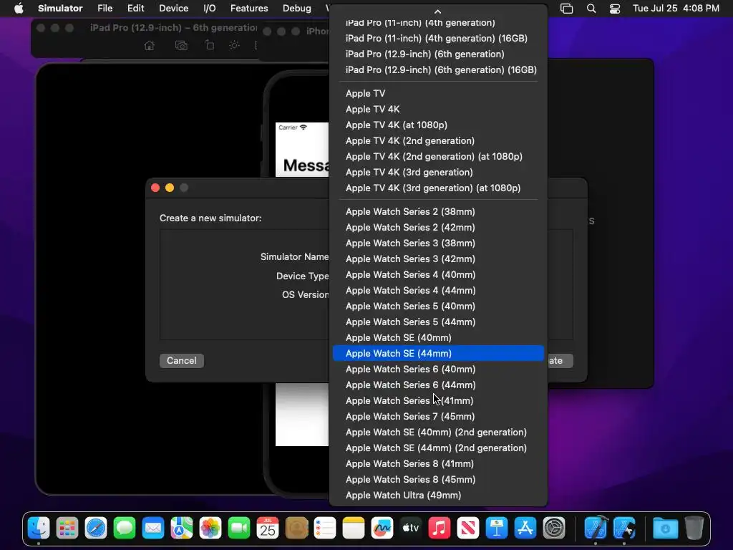The image size is (733, 550).
Task: Launch Music from the Dock
Action: (440, 529)
